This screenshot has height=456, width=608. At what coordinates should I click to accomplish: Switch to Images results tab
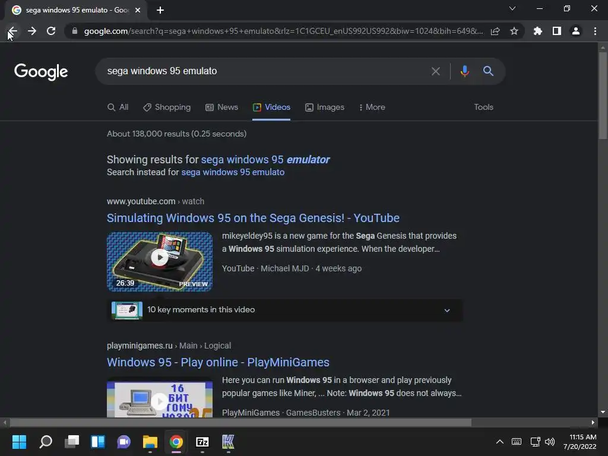325,107
